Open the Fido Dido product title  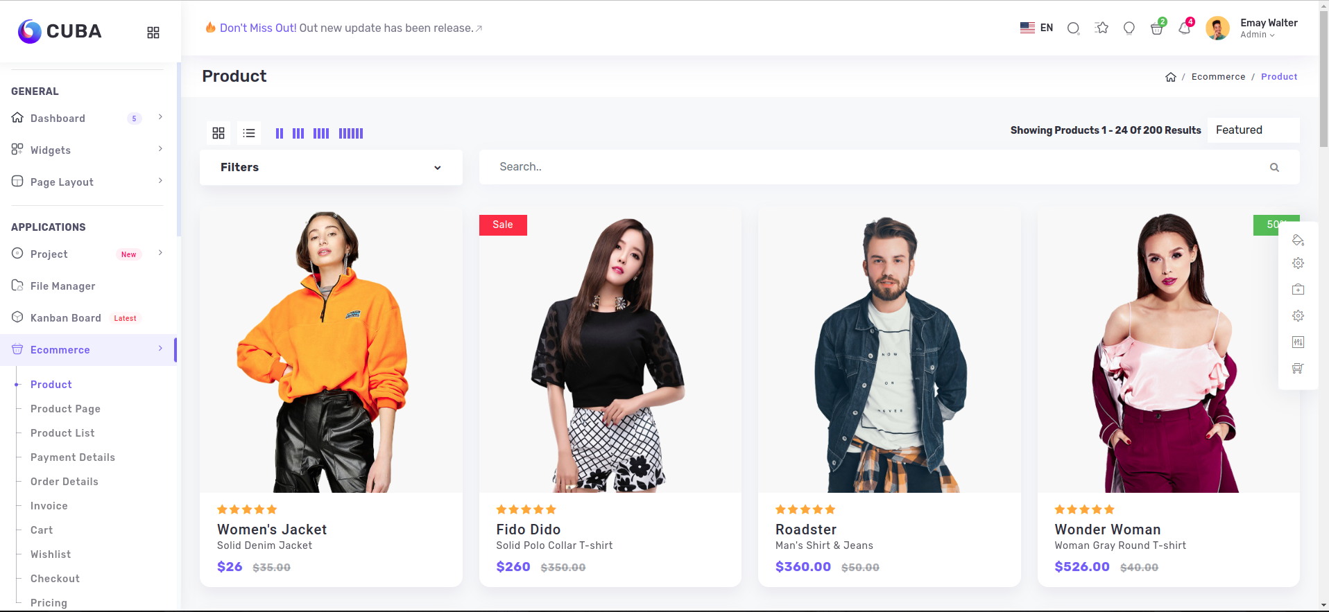coord(529,530)
